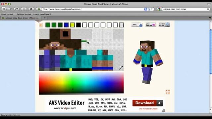Pick the yellow palette swatch
Screen dimensions: 212x119
coord(72,25)
